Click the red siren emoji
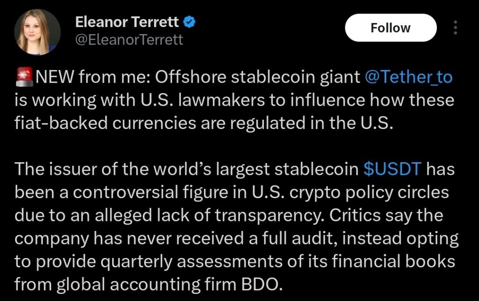Viewport: 479px width, 301px height. click(25, 77)
